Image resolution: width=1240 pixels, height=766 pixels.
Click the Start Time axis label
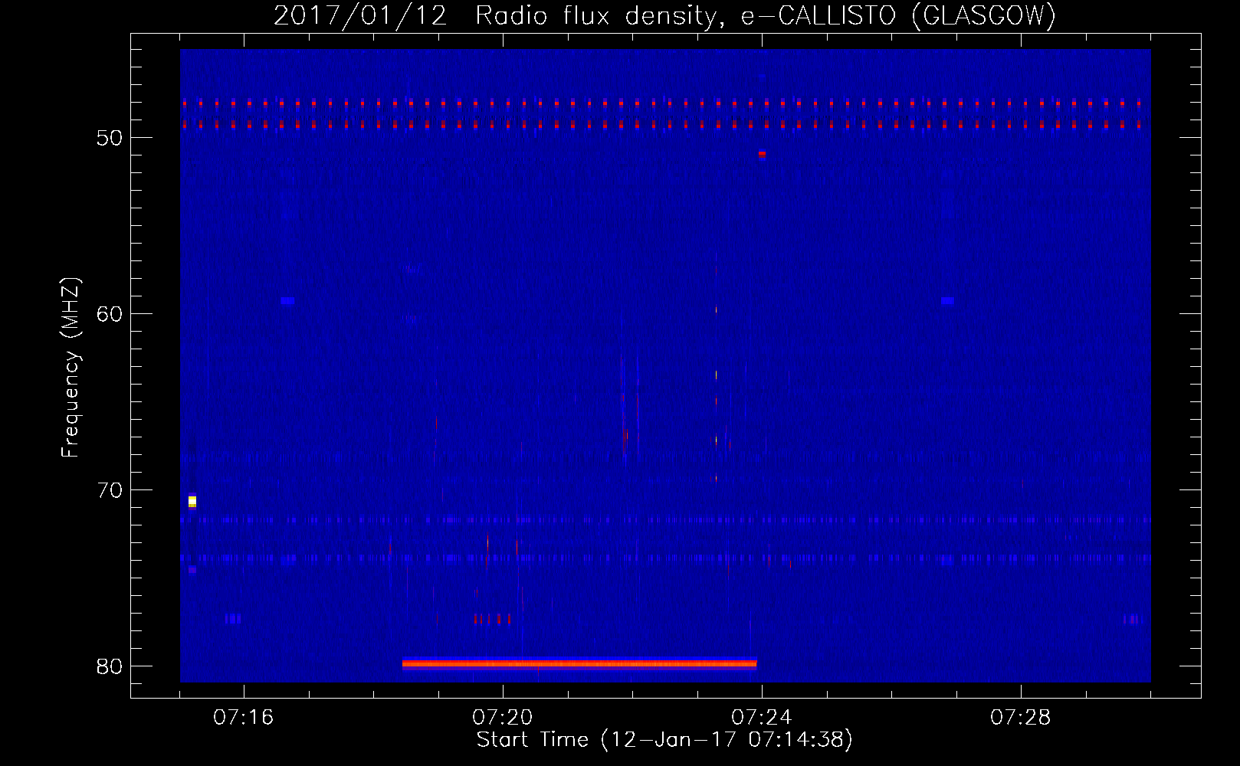tap(664, 740)
